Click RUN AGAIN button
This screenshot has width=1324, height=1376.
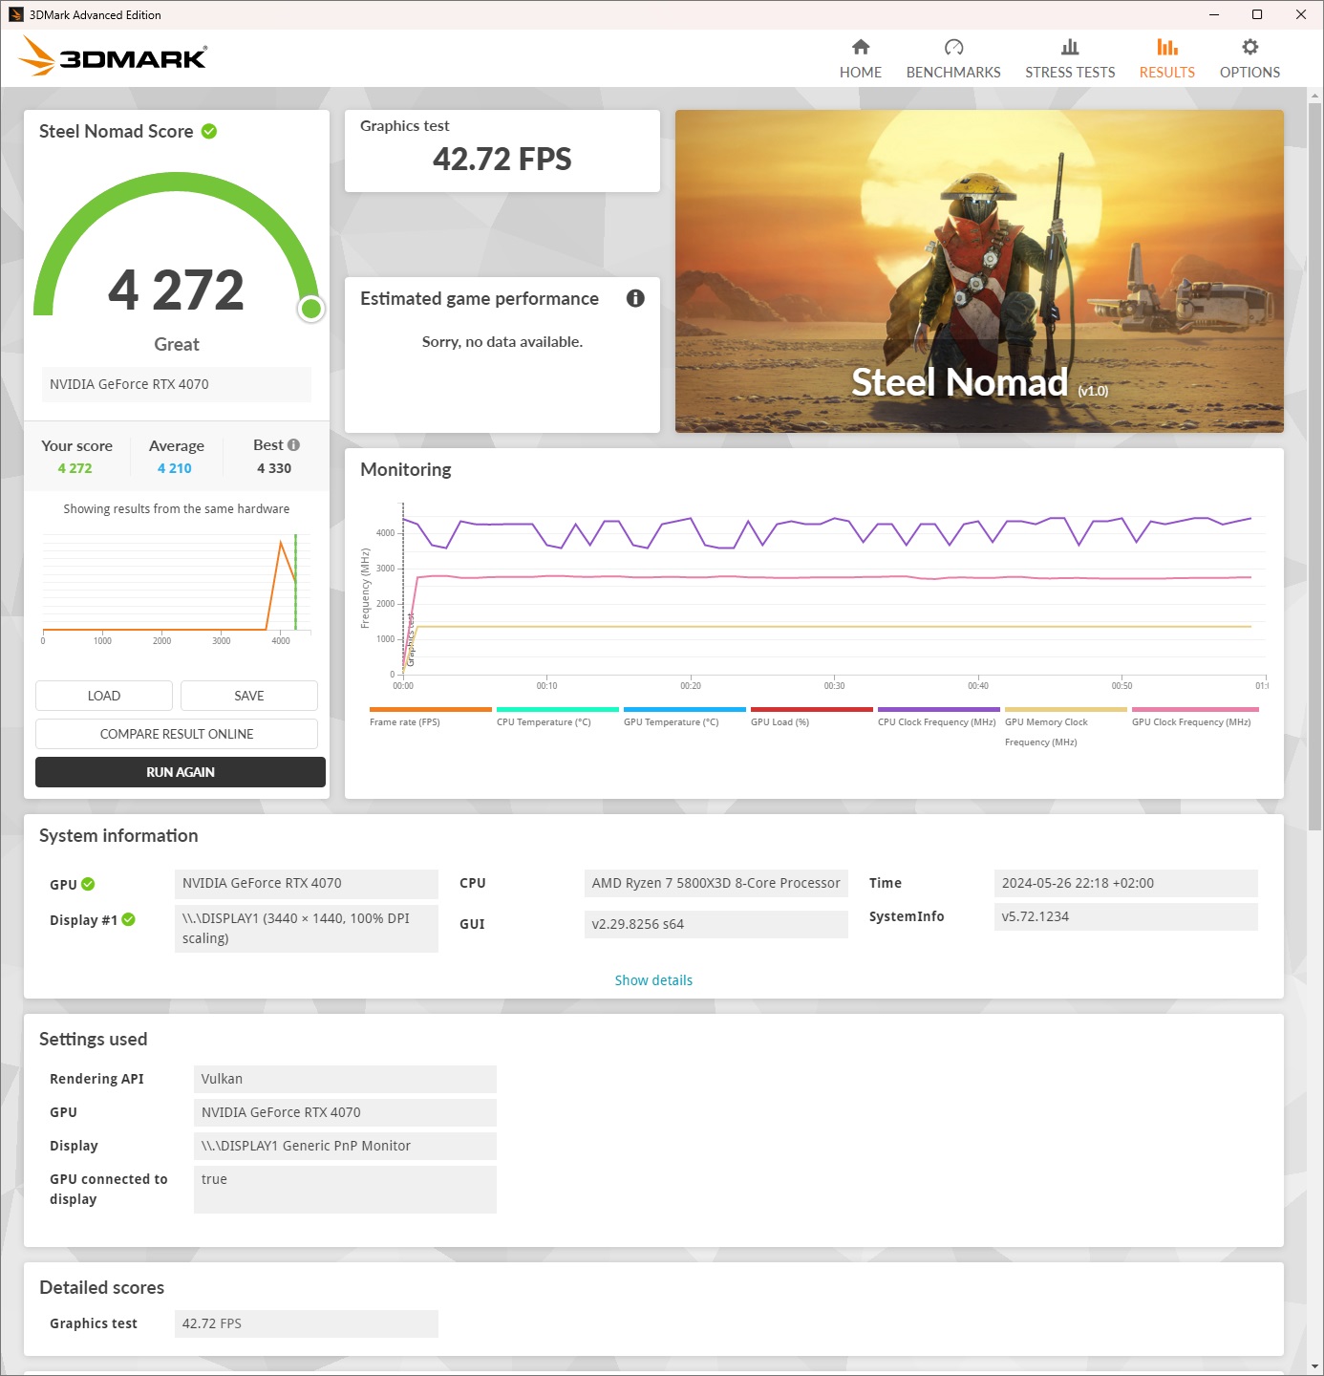click(x=181, y=772)
